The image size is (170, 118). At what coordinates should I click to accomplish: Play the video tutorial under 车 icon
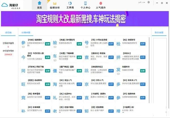(55, 60)
